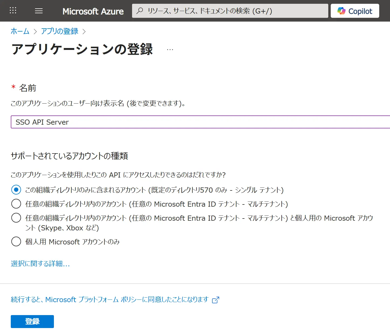390x331 pixels.
Task: Open the Microsoft プラットフォーム ポリシー link
Action: (110, 299)
